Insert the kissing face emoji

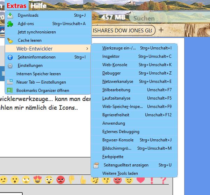106,180
